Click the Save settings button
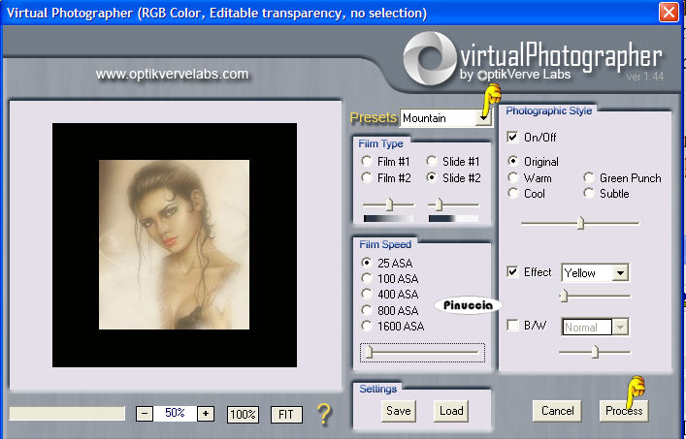The width and height of the screenshot is (686, 439). point(399,411)
